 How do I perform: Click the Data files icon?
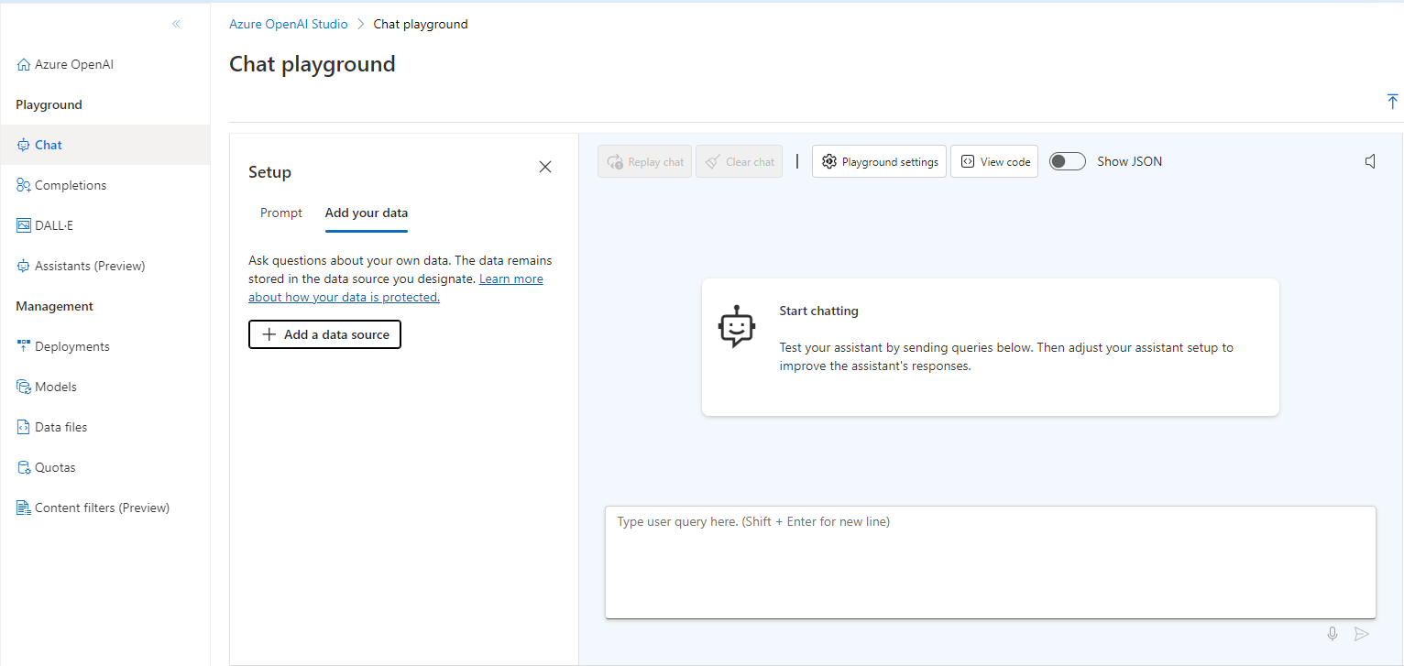point(24,427)
